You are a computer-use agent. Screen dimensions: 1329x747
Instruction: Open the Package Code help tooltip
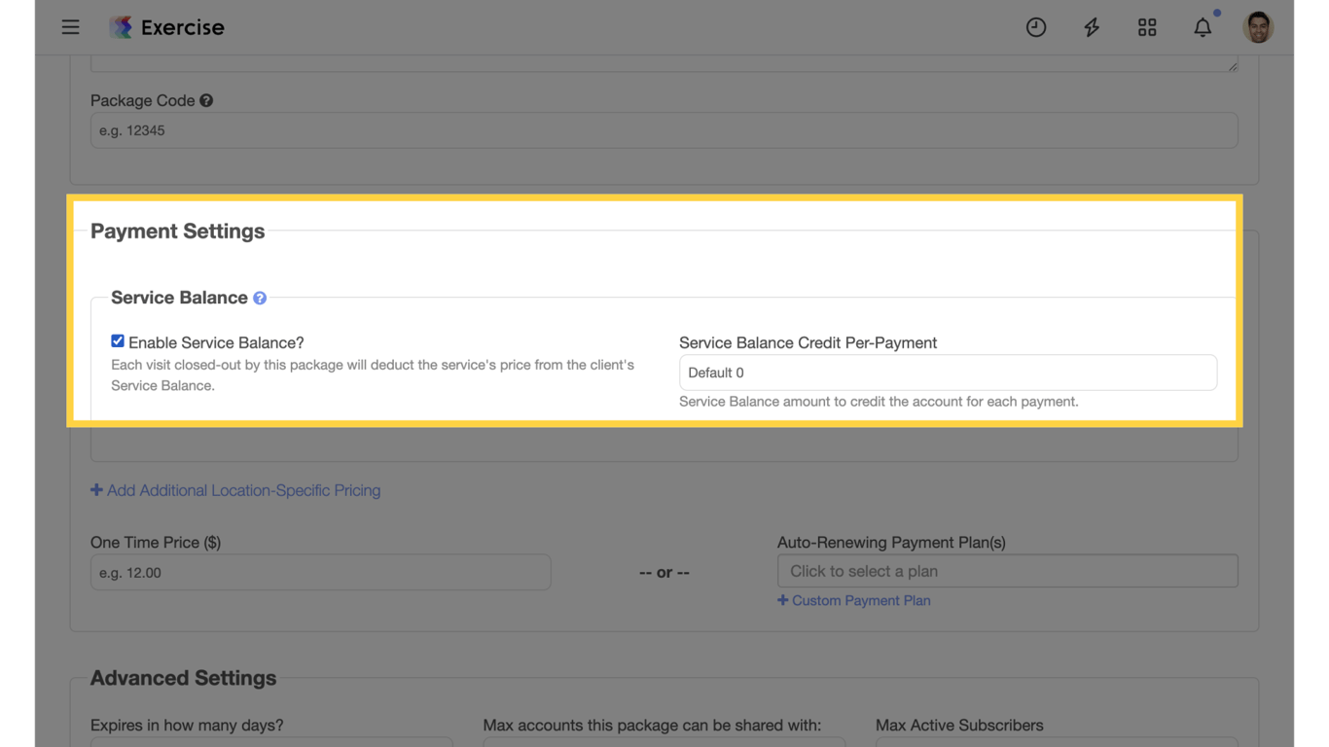205,99
